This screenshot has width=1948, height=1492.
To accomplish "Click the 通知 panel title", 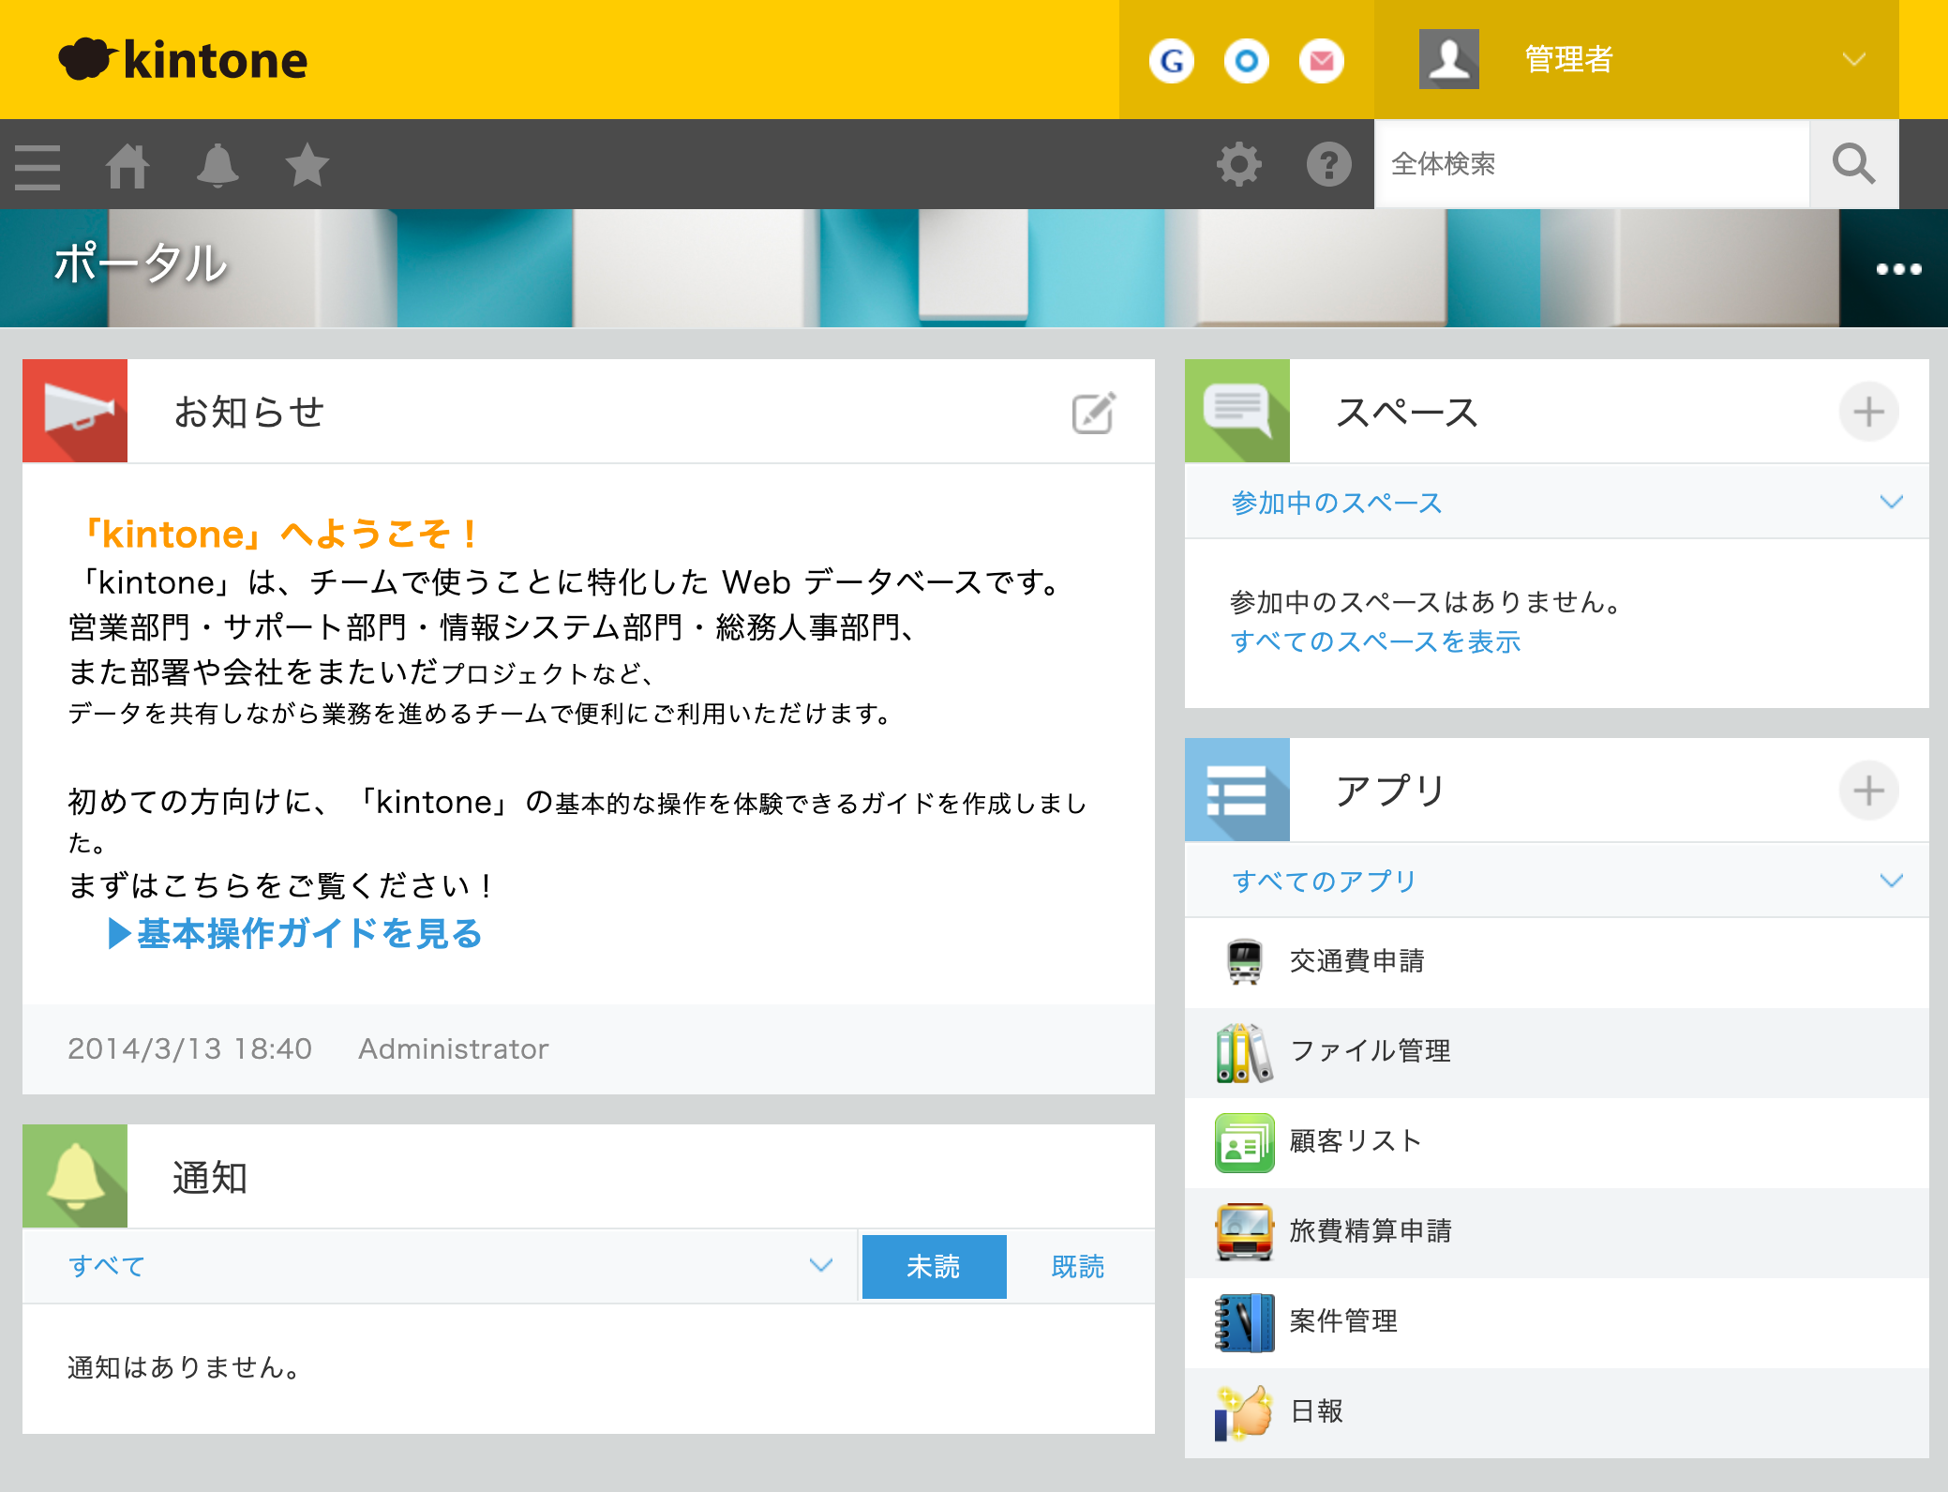I will click(210, 1177).
